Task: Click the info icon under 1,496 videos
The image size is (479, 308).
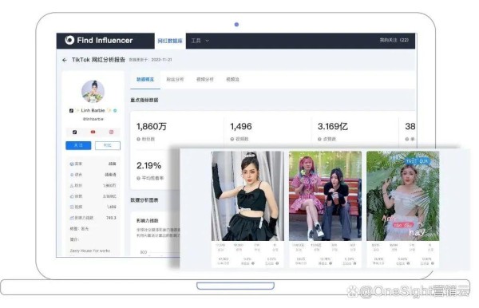Action: 232,139
